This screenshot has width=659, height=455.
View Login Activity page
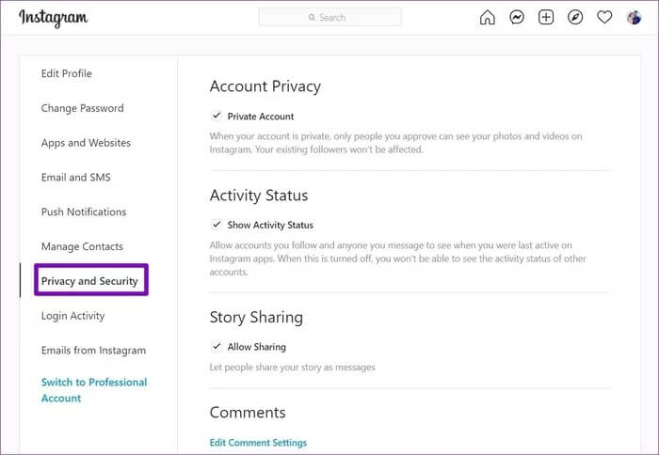pyautogui.click(x=72, y=316)
